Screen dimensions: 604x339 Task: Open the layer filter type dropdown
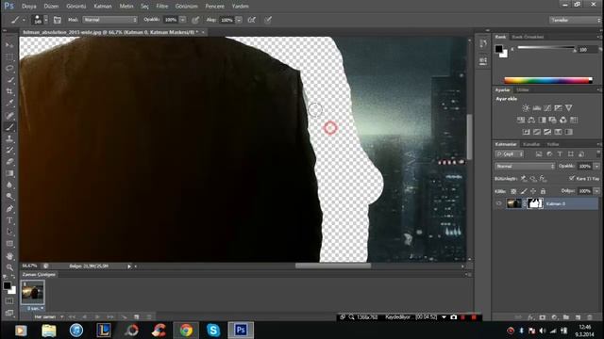510,154
